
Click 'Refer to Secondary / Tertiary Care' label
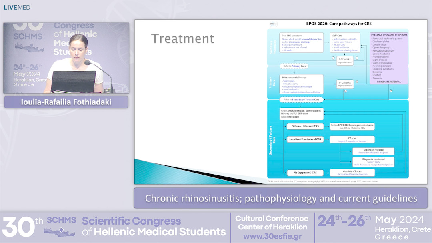pyautogui.click(x=302, y=100)
